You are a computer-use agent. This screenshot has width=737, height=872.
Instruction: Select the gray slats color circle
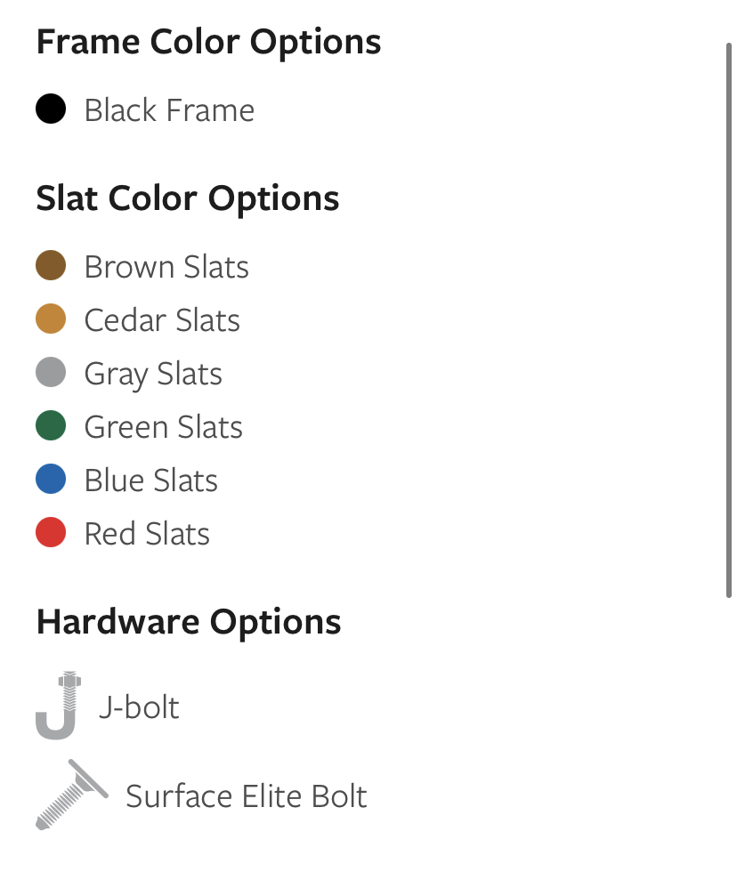pos(51,372)
